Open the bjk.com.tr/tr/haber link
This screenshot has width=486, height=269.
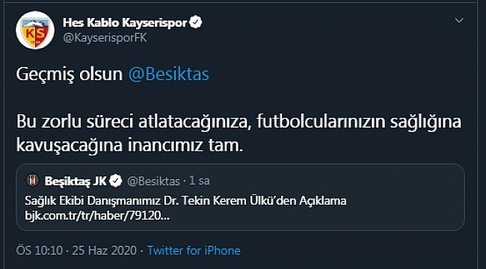(x=97, y=216)
